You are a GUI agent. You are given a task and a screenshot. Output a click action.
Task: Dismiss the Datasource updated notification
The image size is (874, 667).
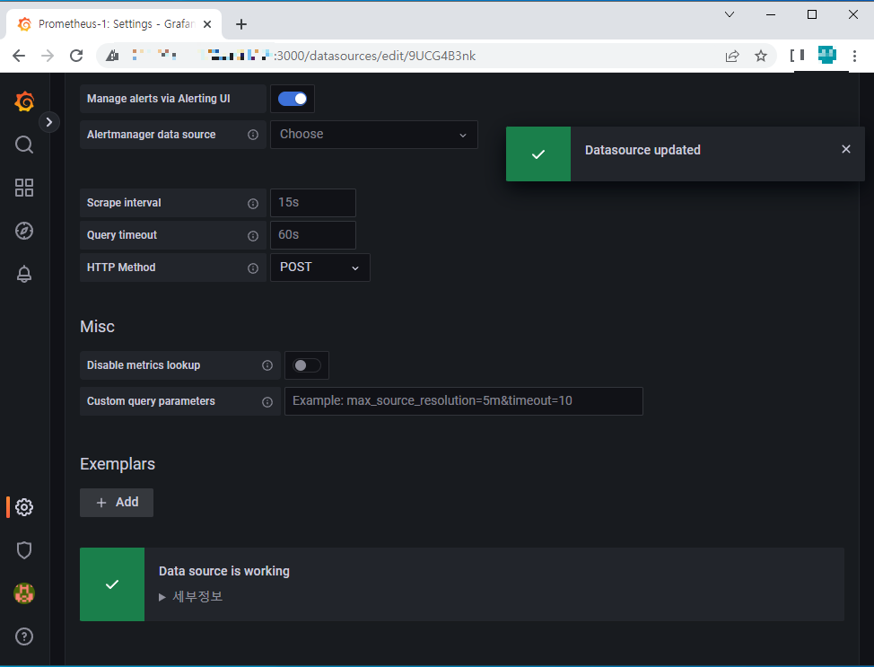pos(846,149)
